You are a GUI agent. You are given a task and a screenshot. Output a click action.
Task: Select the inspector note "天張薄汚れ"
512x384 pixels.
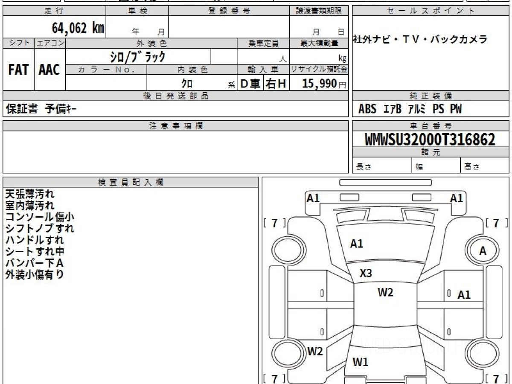(30, 194)
